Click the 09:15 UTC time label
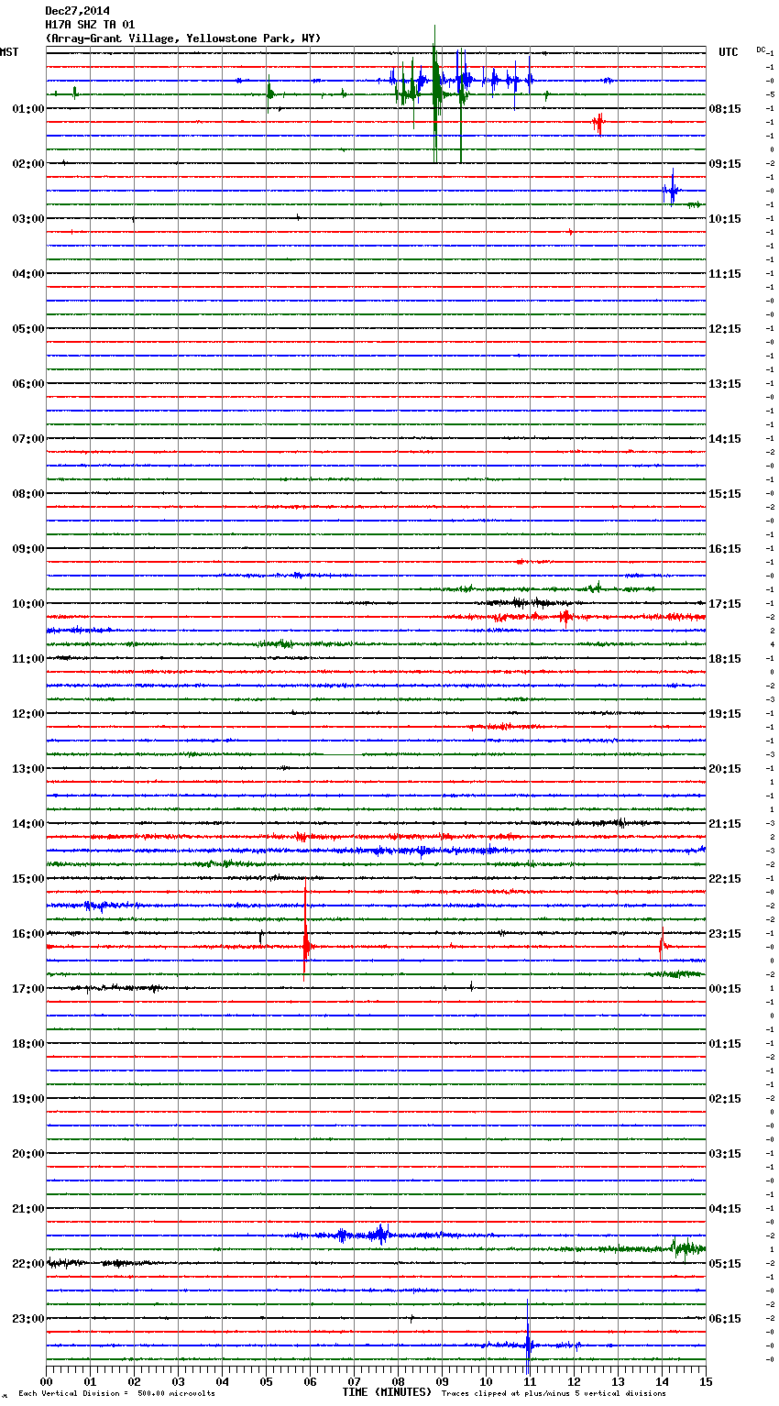779x1406 pixels. (x=725, y=164)
